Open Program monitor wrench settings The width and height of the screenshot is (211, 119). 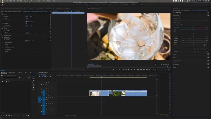pyautogui.click(x=161, y=64)
